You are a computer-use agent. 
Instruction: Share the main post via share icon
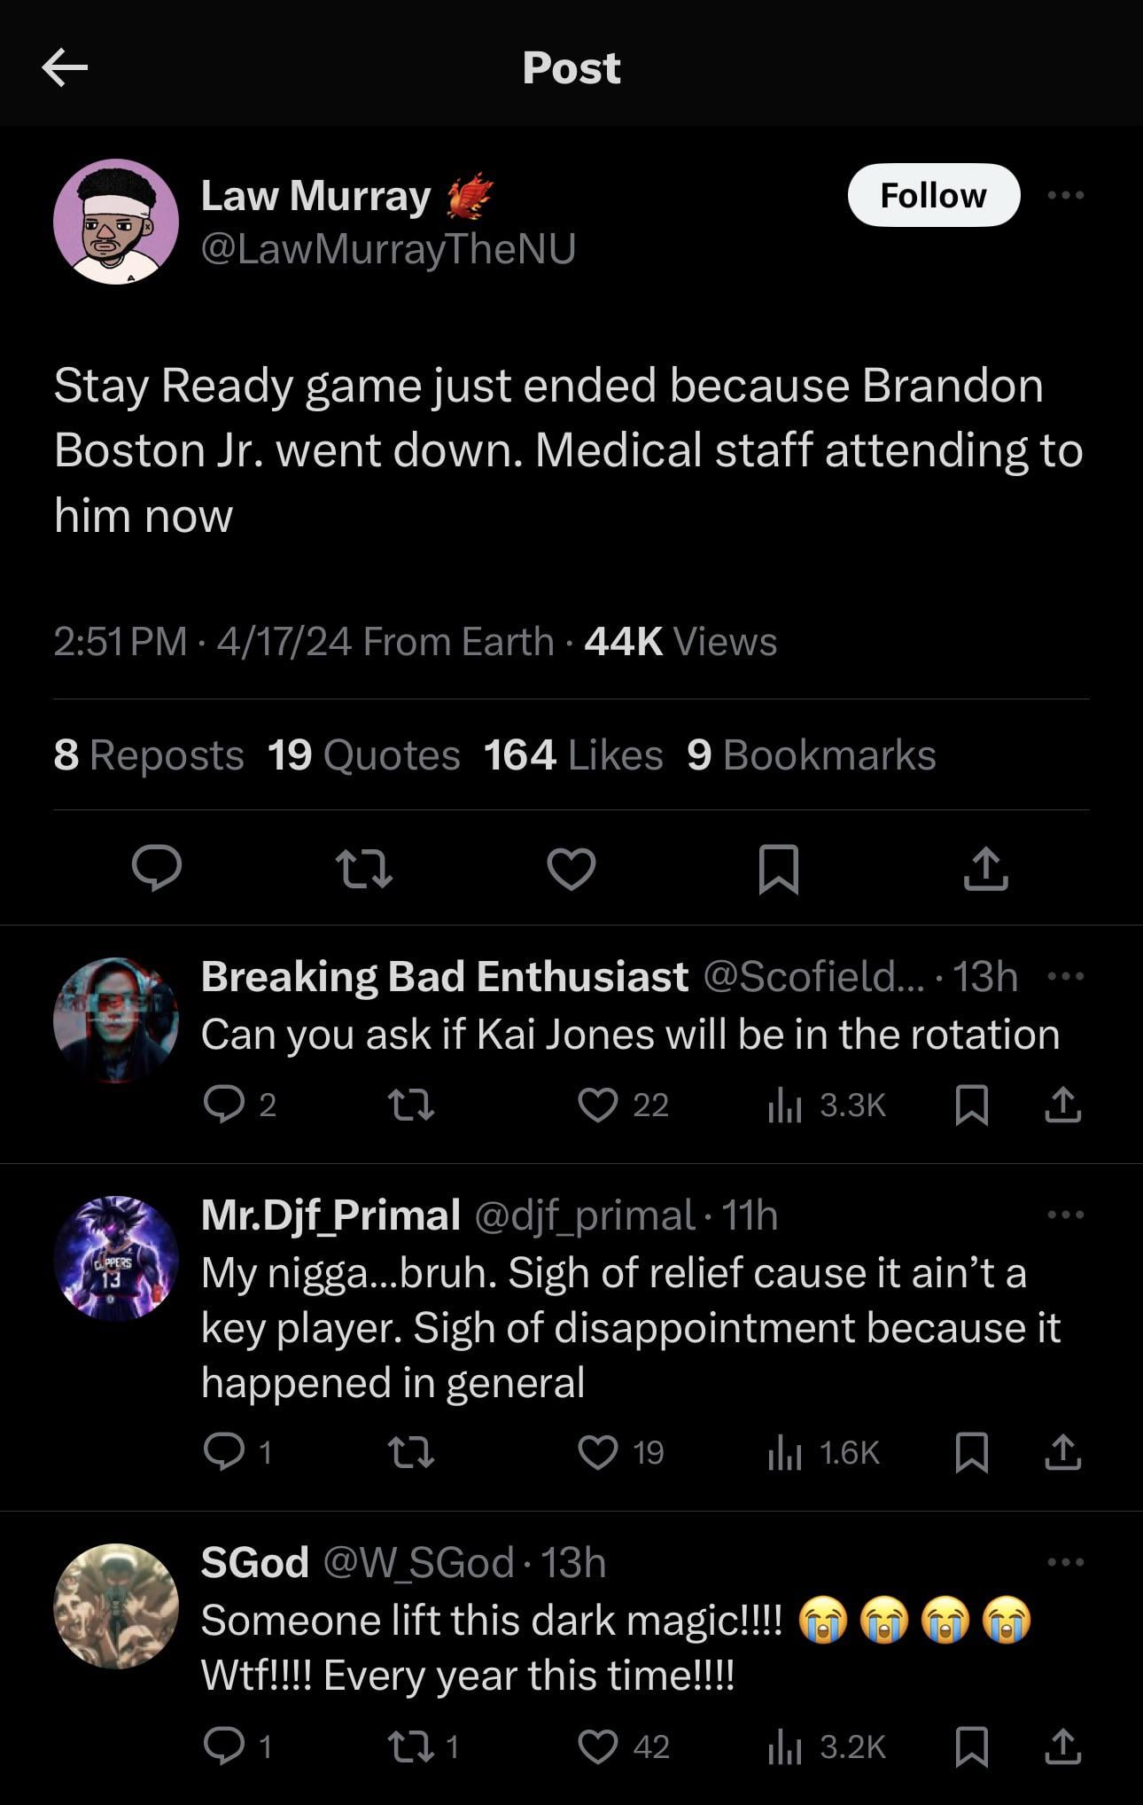pos(985,869)
